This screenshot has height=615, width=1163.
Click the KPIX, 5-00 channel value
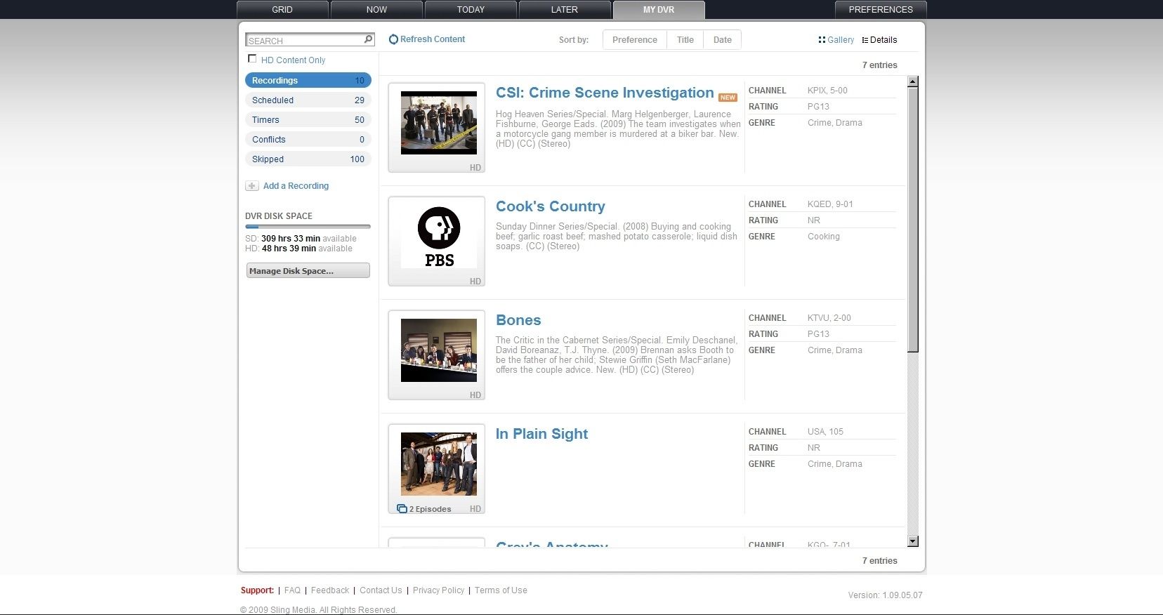click(827, 91)
